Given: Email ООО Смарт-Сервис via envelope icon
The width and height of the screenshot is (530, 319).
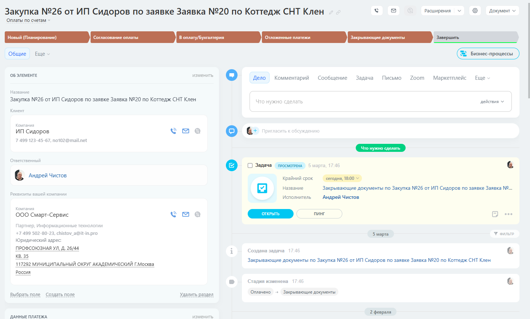Looking at the screenshot, I should point(186,214).
